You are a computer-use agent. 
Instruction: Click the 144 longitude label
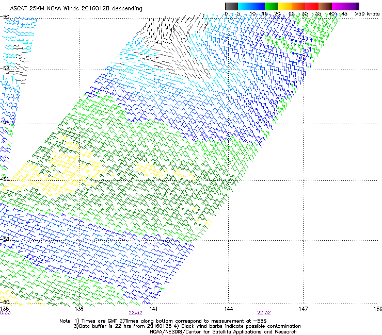[228, 309]
